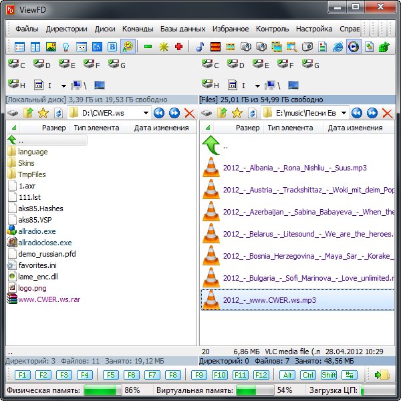The image size is (401, 401).
Task: Click the film strip toolbar icon
Action: [230, 47]
